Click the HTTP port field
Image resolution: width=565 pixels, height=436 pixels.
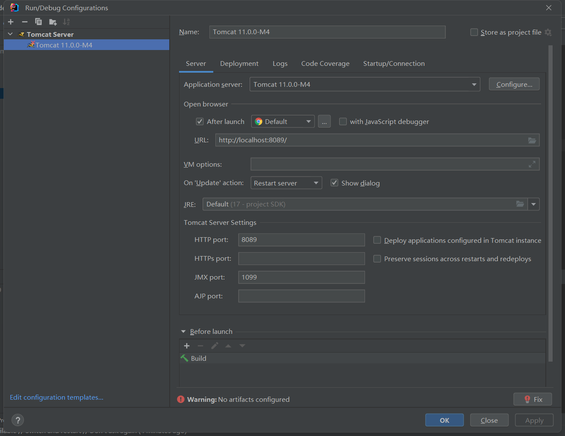coord(301,240)
